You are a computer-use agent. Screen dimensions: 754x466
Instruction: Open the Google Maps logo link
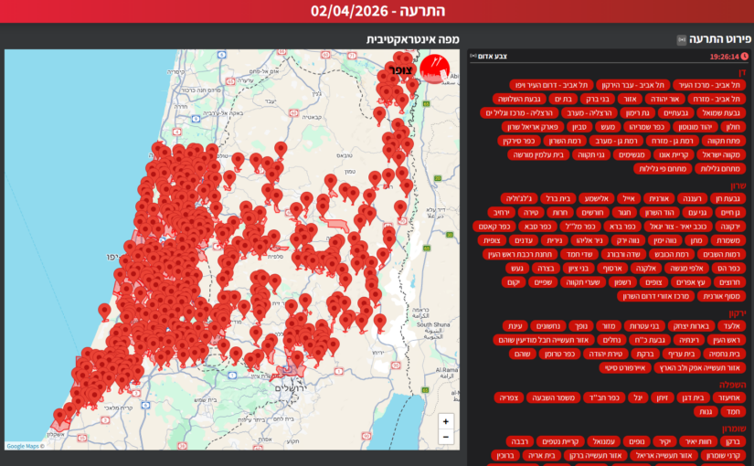25,446
